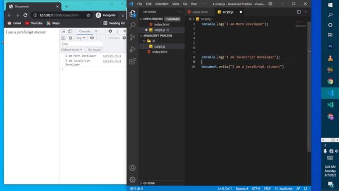Open the Source Control view in VS Code
The image size is (339, 191).
(132, 37)
